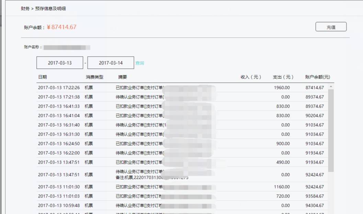Select the 2017-03-13 16:41:33 transaction row
The height and width of the screenshot is (214, 363).
pos(59,106)
